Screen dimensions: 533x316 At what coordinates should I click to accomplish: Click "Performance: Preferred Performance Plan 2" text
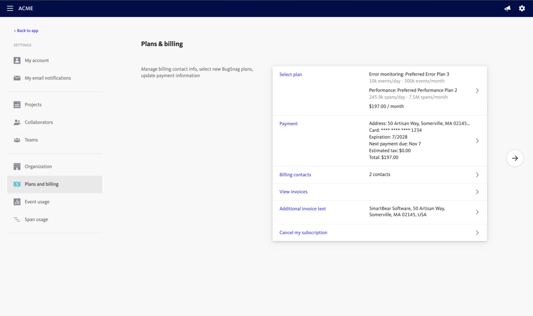click(413, 90)
